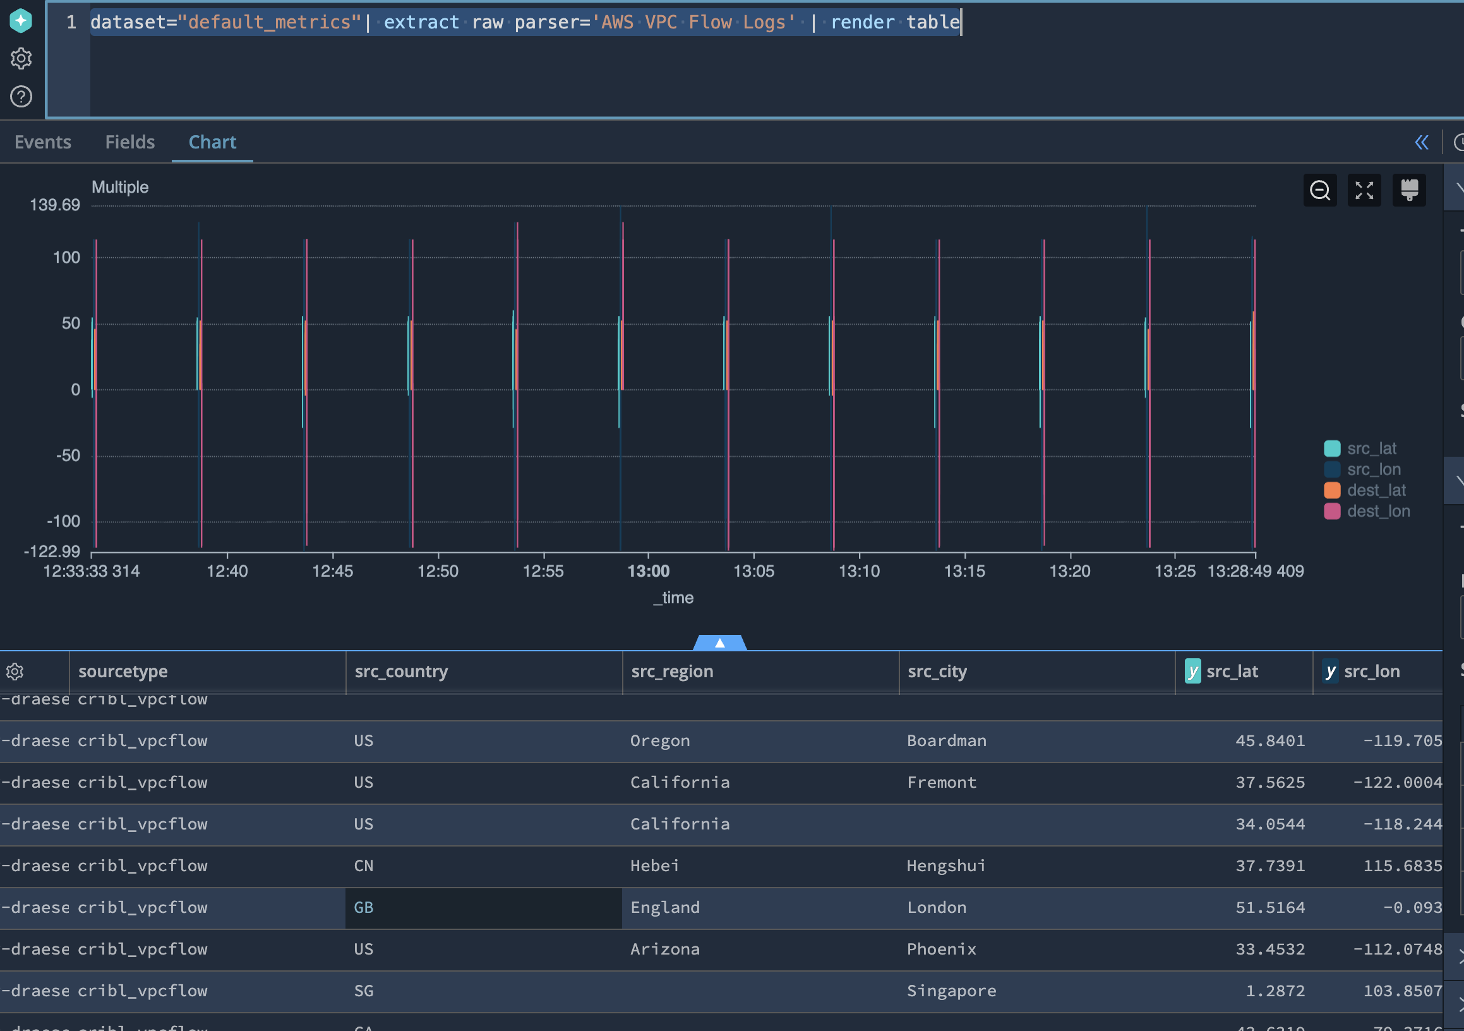Viewport: 1464px width, 1031px height.
Task: Switch to the Fields tab
Action: pos(130,142)
